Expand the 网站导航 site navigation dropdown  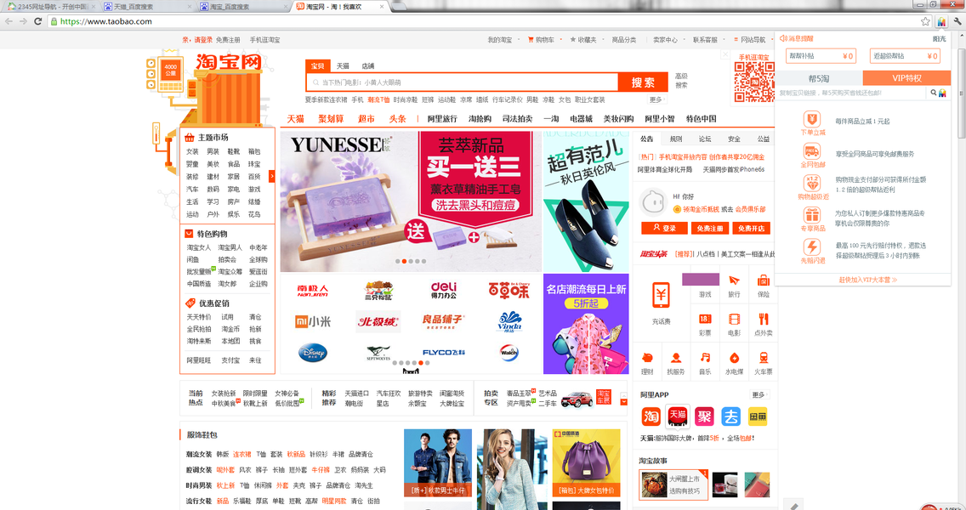tap(753, 39)
